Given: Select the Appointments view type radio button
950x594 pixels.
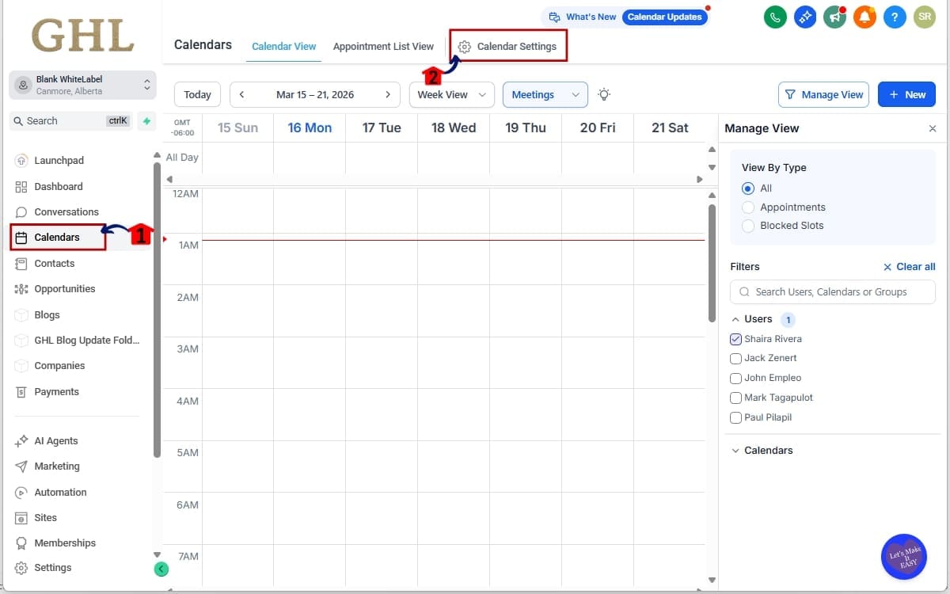Looking at the screenshot, I should tap(748, 207).
